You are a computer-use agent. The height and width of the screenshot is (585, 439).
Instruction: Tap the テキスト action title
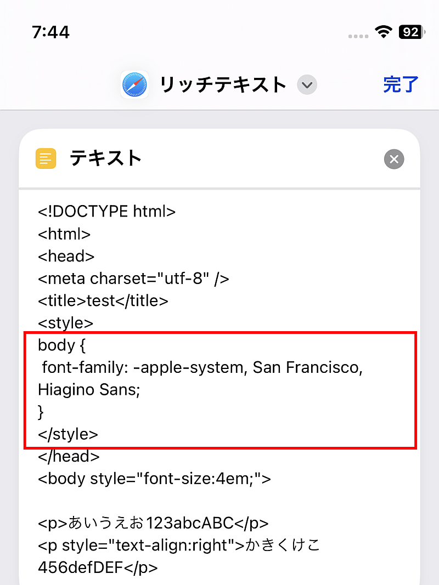pos(106,158)
